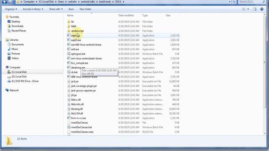
Task: Select aapt2.exe application icon
Action: coord(69,40)
